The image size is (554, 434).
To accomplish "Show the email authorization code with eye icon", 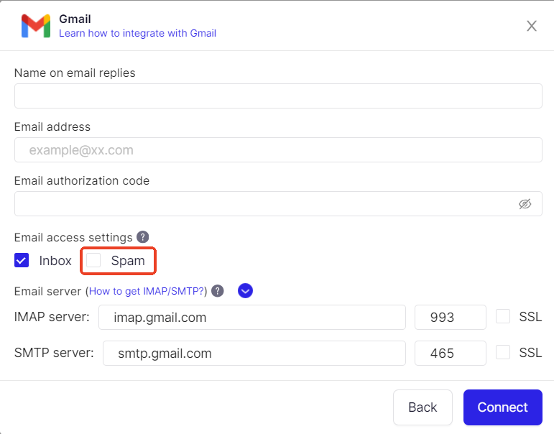I will click(525, 204).
